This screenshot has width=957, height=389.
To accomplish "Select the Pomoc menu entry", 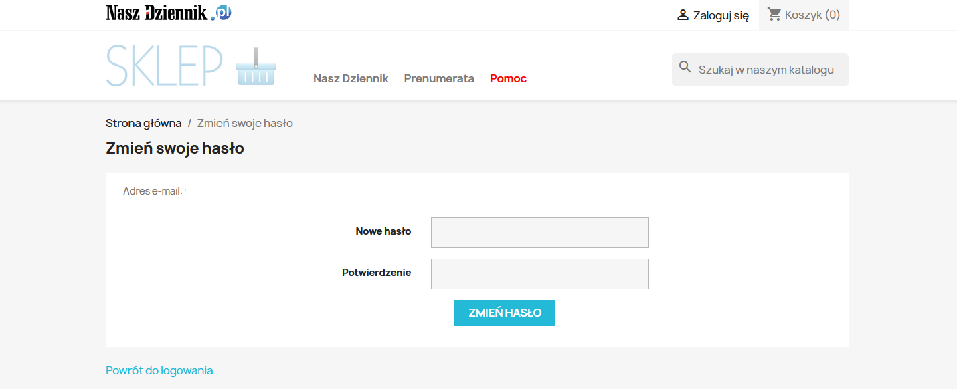I will (x=508, y=78).
